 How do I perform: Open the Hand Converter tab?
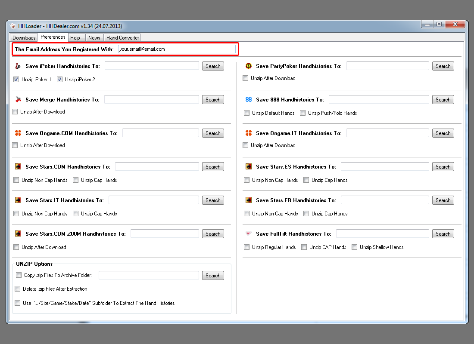point(122,38)
